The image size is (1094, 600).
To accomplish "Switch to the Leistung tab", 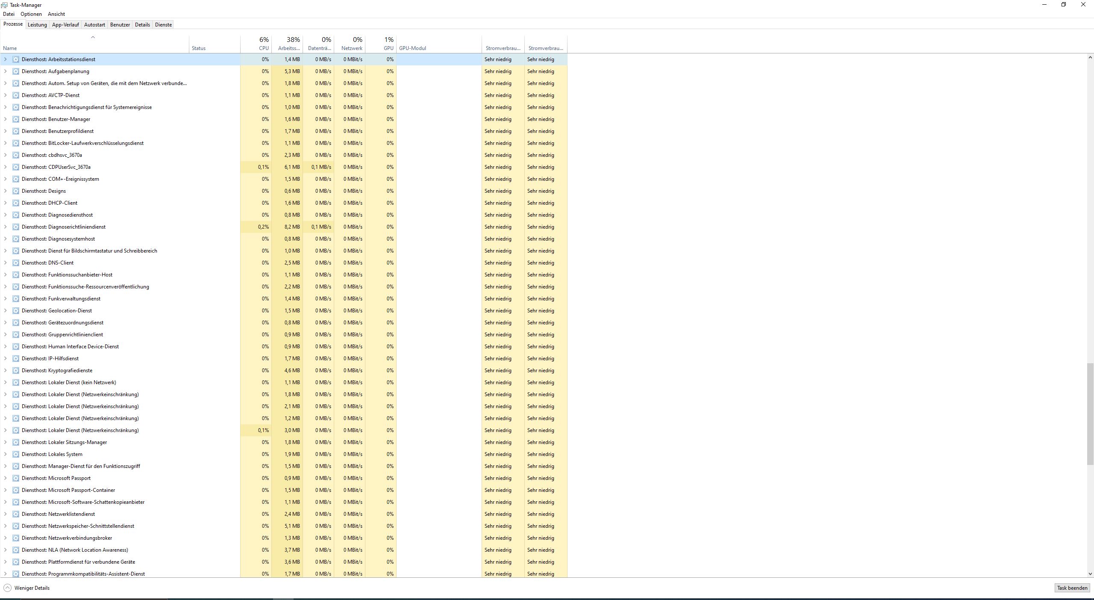I will [x=37, y=25].
